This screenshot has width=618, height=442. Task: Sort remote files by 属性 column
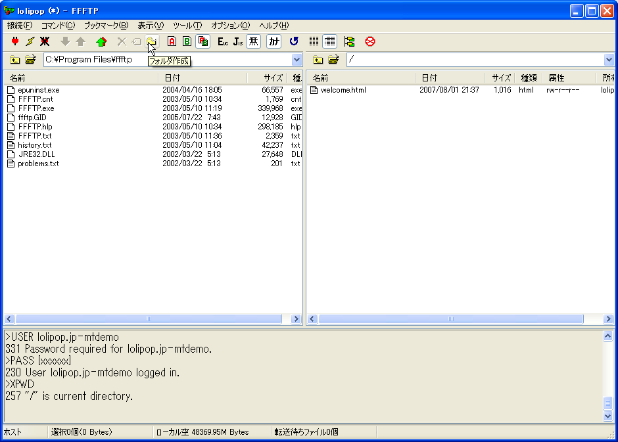pyautogui.click(x=569, y=78)
